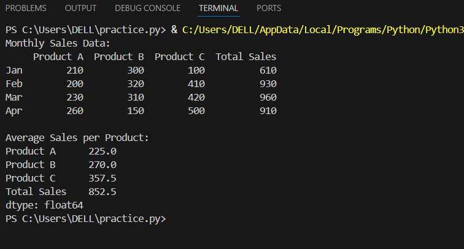Click the Apr Product C value 500
Viewport: 464px width, 249px height.
[x=196, y=111]
